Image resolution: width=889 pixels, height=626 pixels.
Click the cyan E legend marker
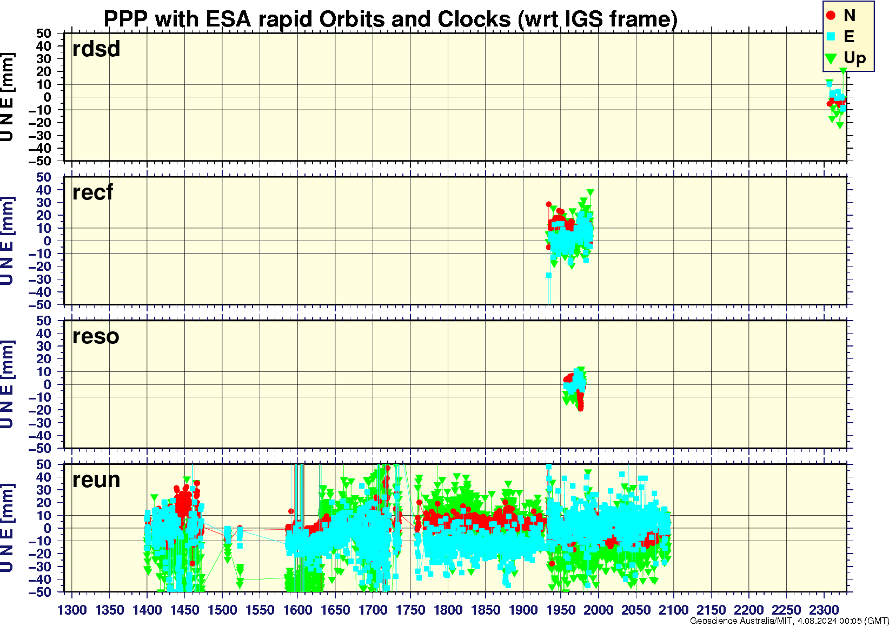pos(832,36)
